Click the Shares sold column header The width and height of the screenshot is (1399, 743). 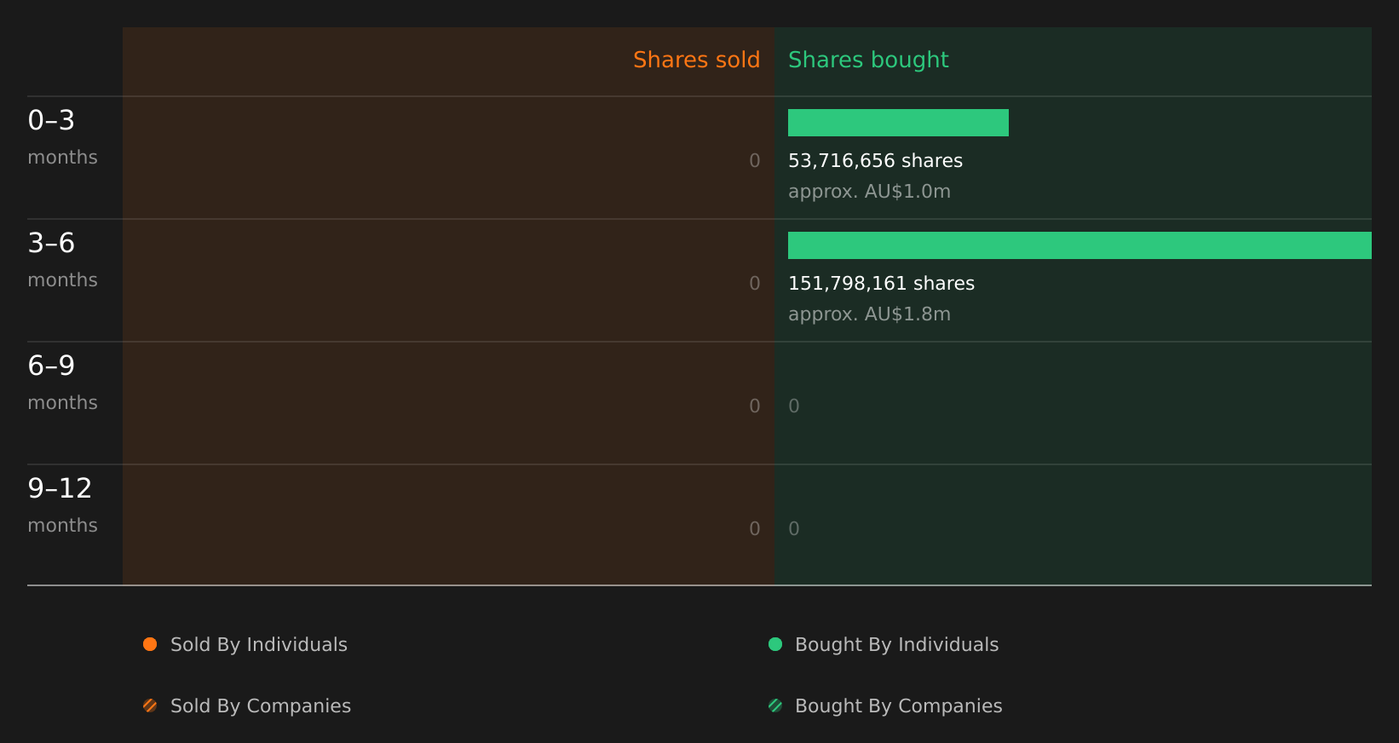[x=696, y=60]
